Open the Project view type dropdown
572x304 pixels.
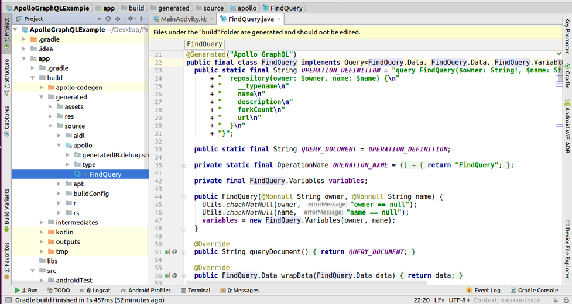click(x=99, y=19)
